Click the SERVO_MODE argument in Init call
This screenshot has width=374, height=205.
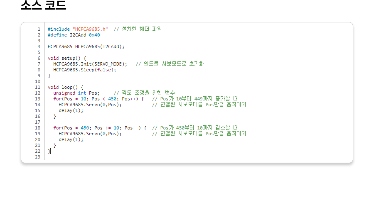point(108,64)
